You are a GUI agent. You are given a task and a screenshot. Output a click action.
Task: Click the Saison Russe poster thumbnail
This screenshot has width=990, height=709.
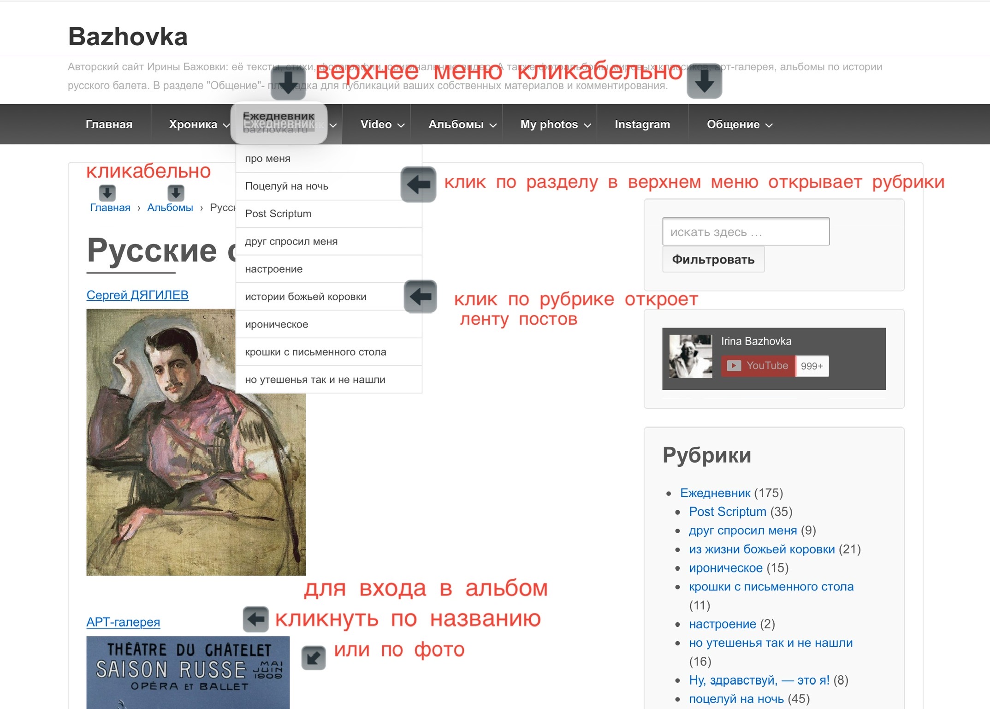188,673
